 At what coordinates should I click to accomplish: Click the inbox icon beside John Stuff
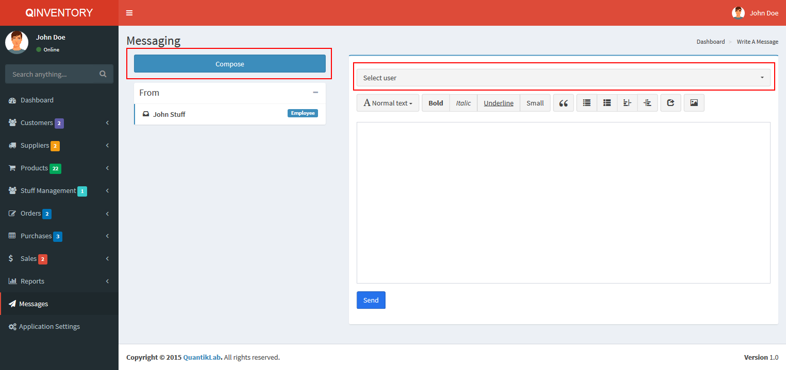[146, 114]
